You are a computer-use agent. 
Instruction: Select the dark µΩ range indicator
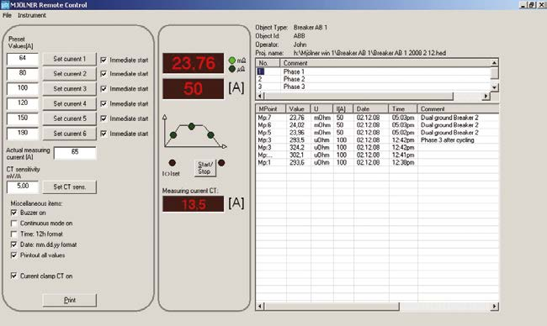[232, 69]
